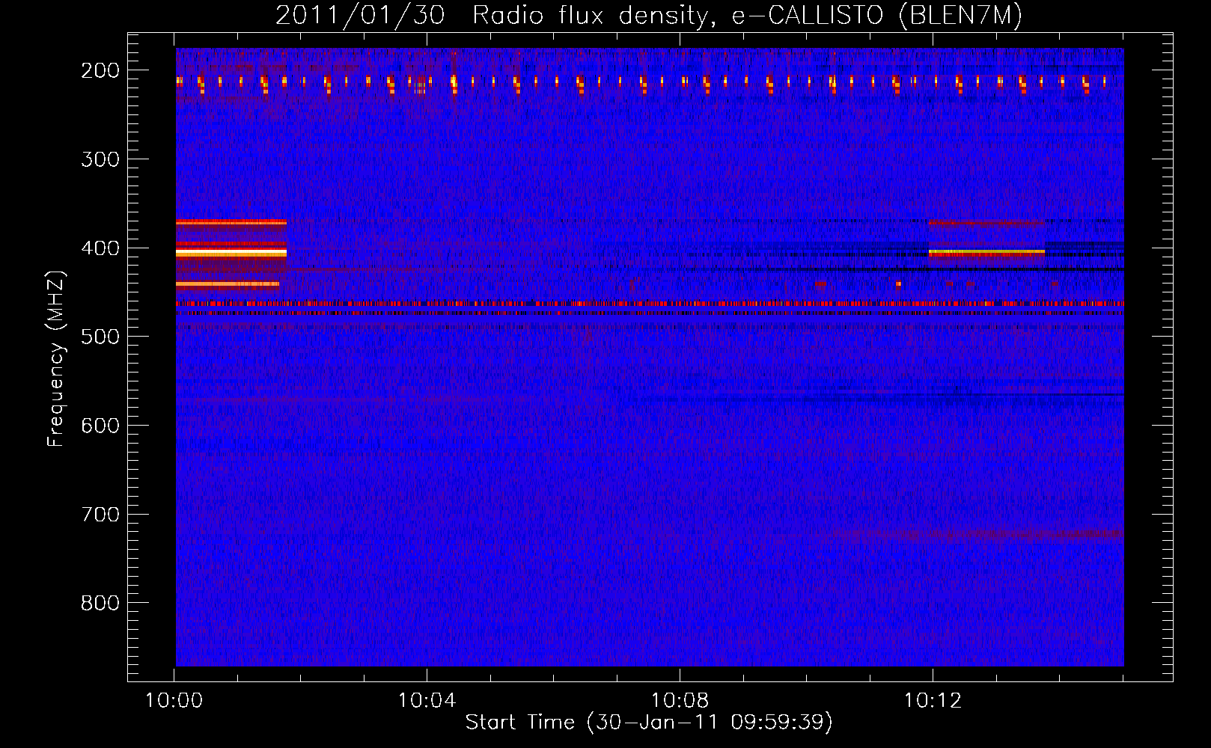This screenshot has width=1211, height=748.
Task: Click the 'Frequency (MHZ)' axis label
Action: click(x=56, y=358)
